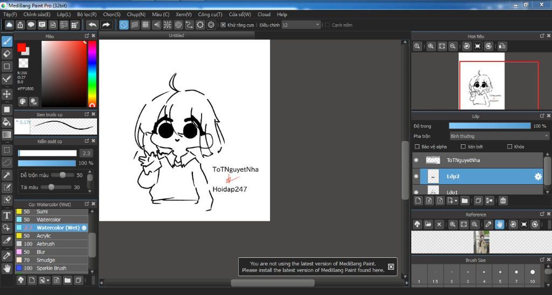Click the Redo arrow in toolbar
Image resolution: width=552 pixels, height=295 pixels.
coord(106,25)
